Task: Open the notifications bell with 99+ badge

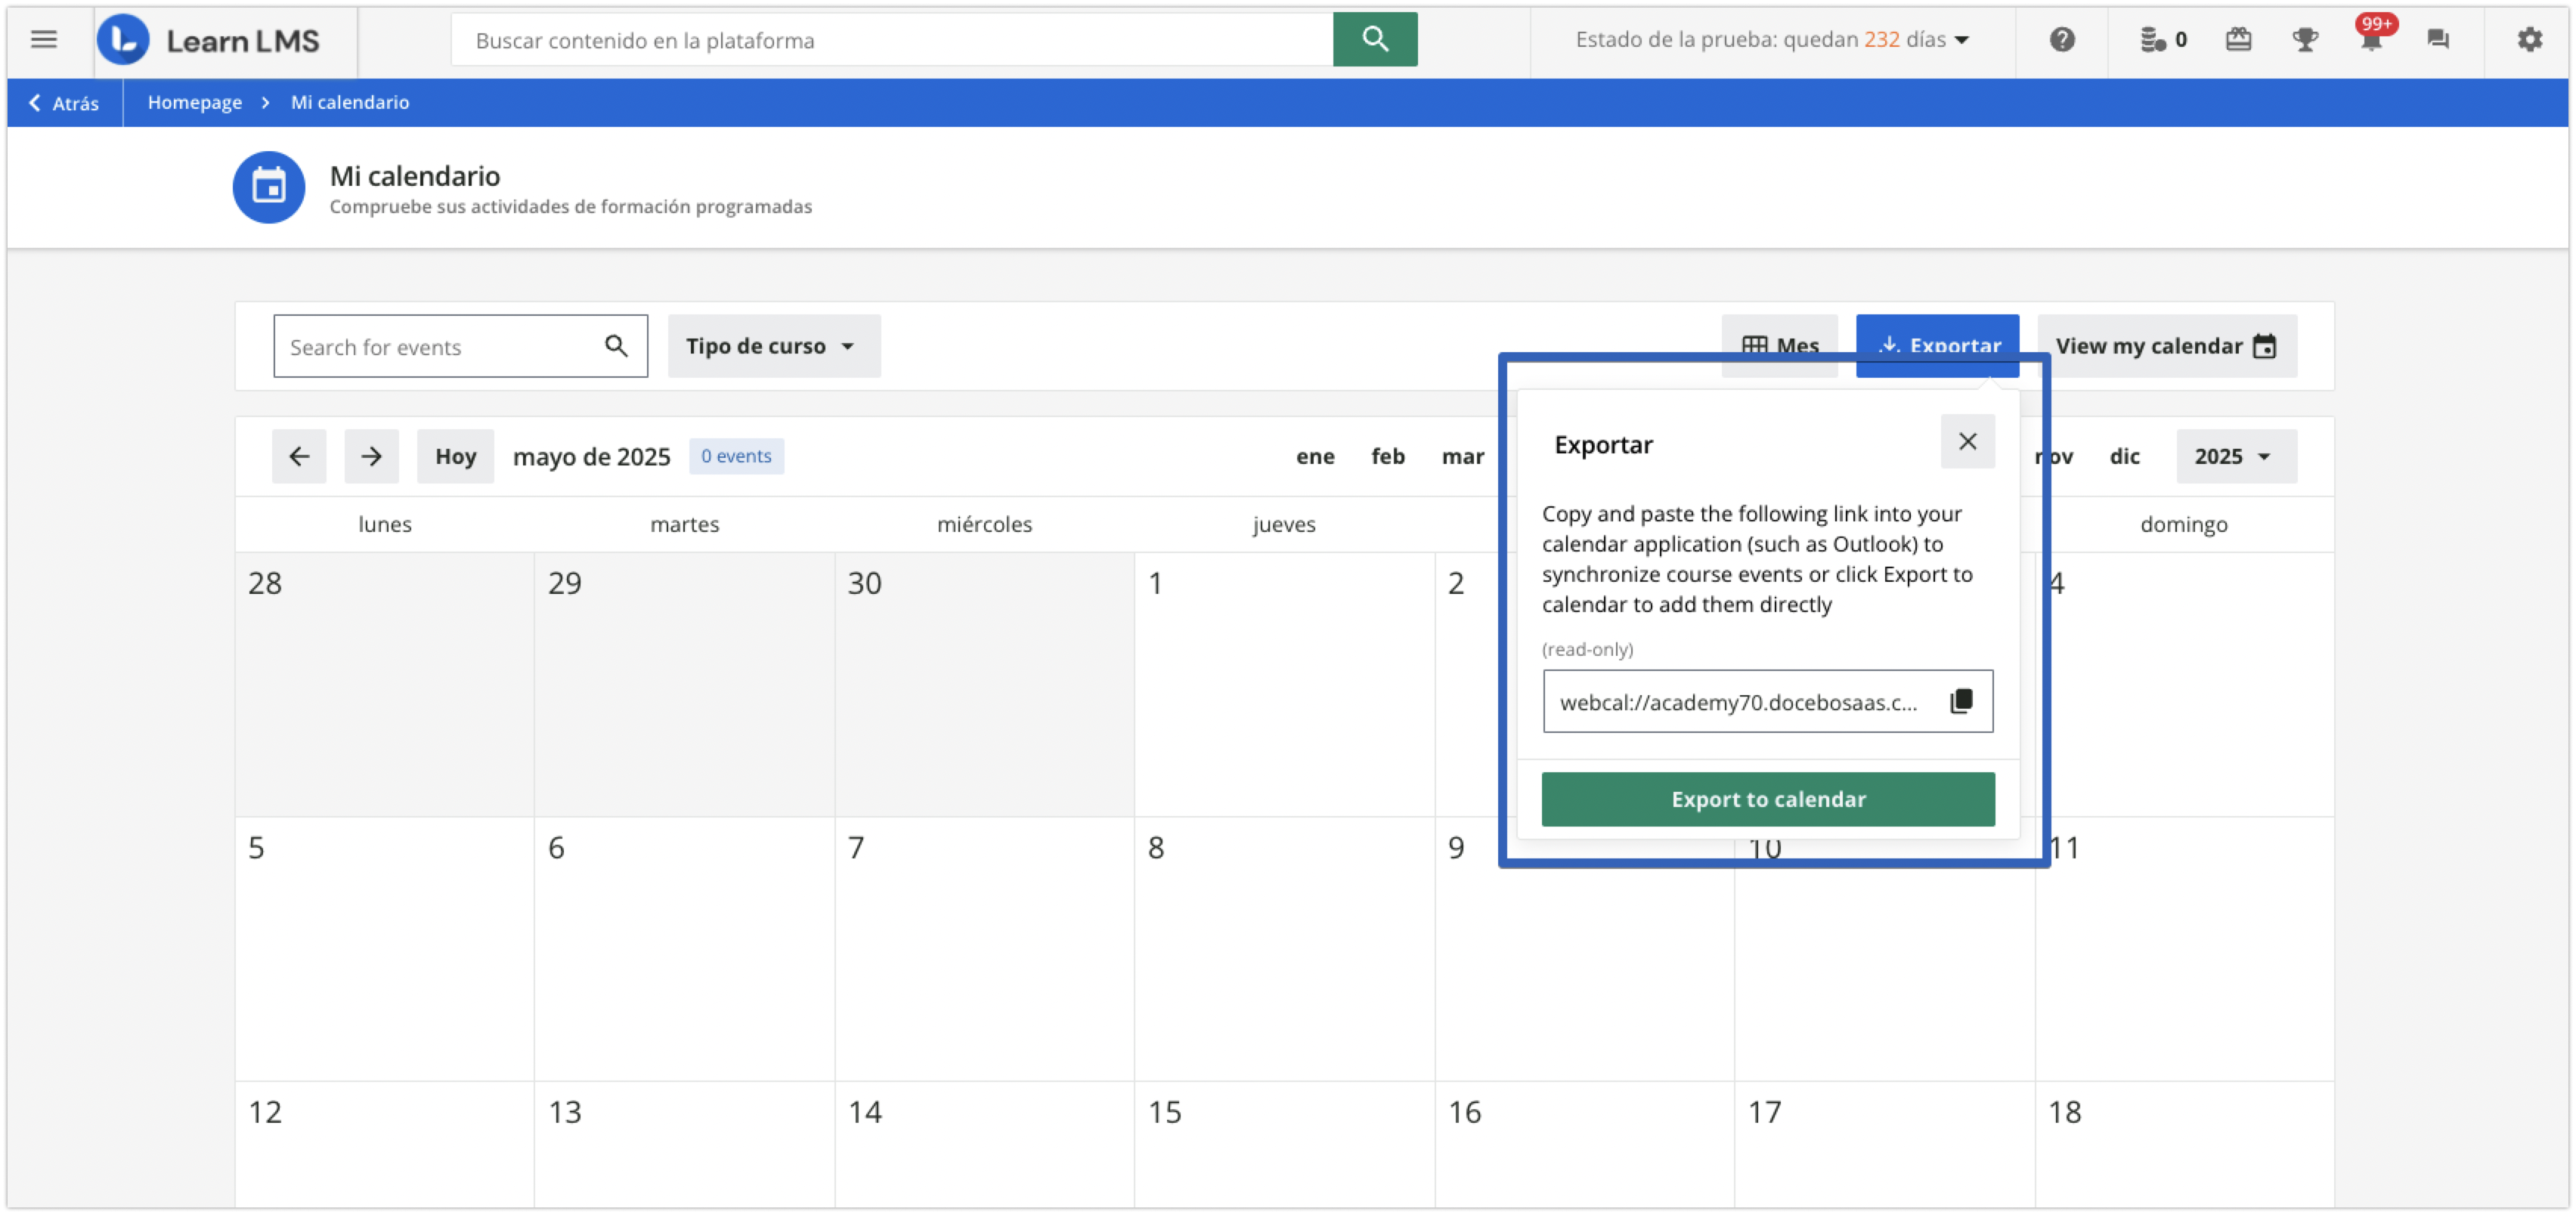Action: coord(2372,36)
